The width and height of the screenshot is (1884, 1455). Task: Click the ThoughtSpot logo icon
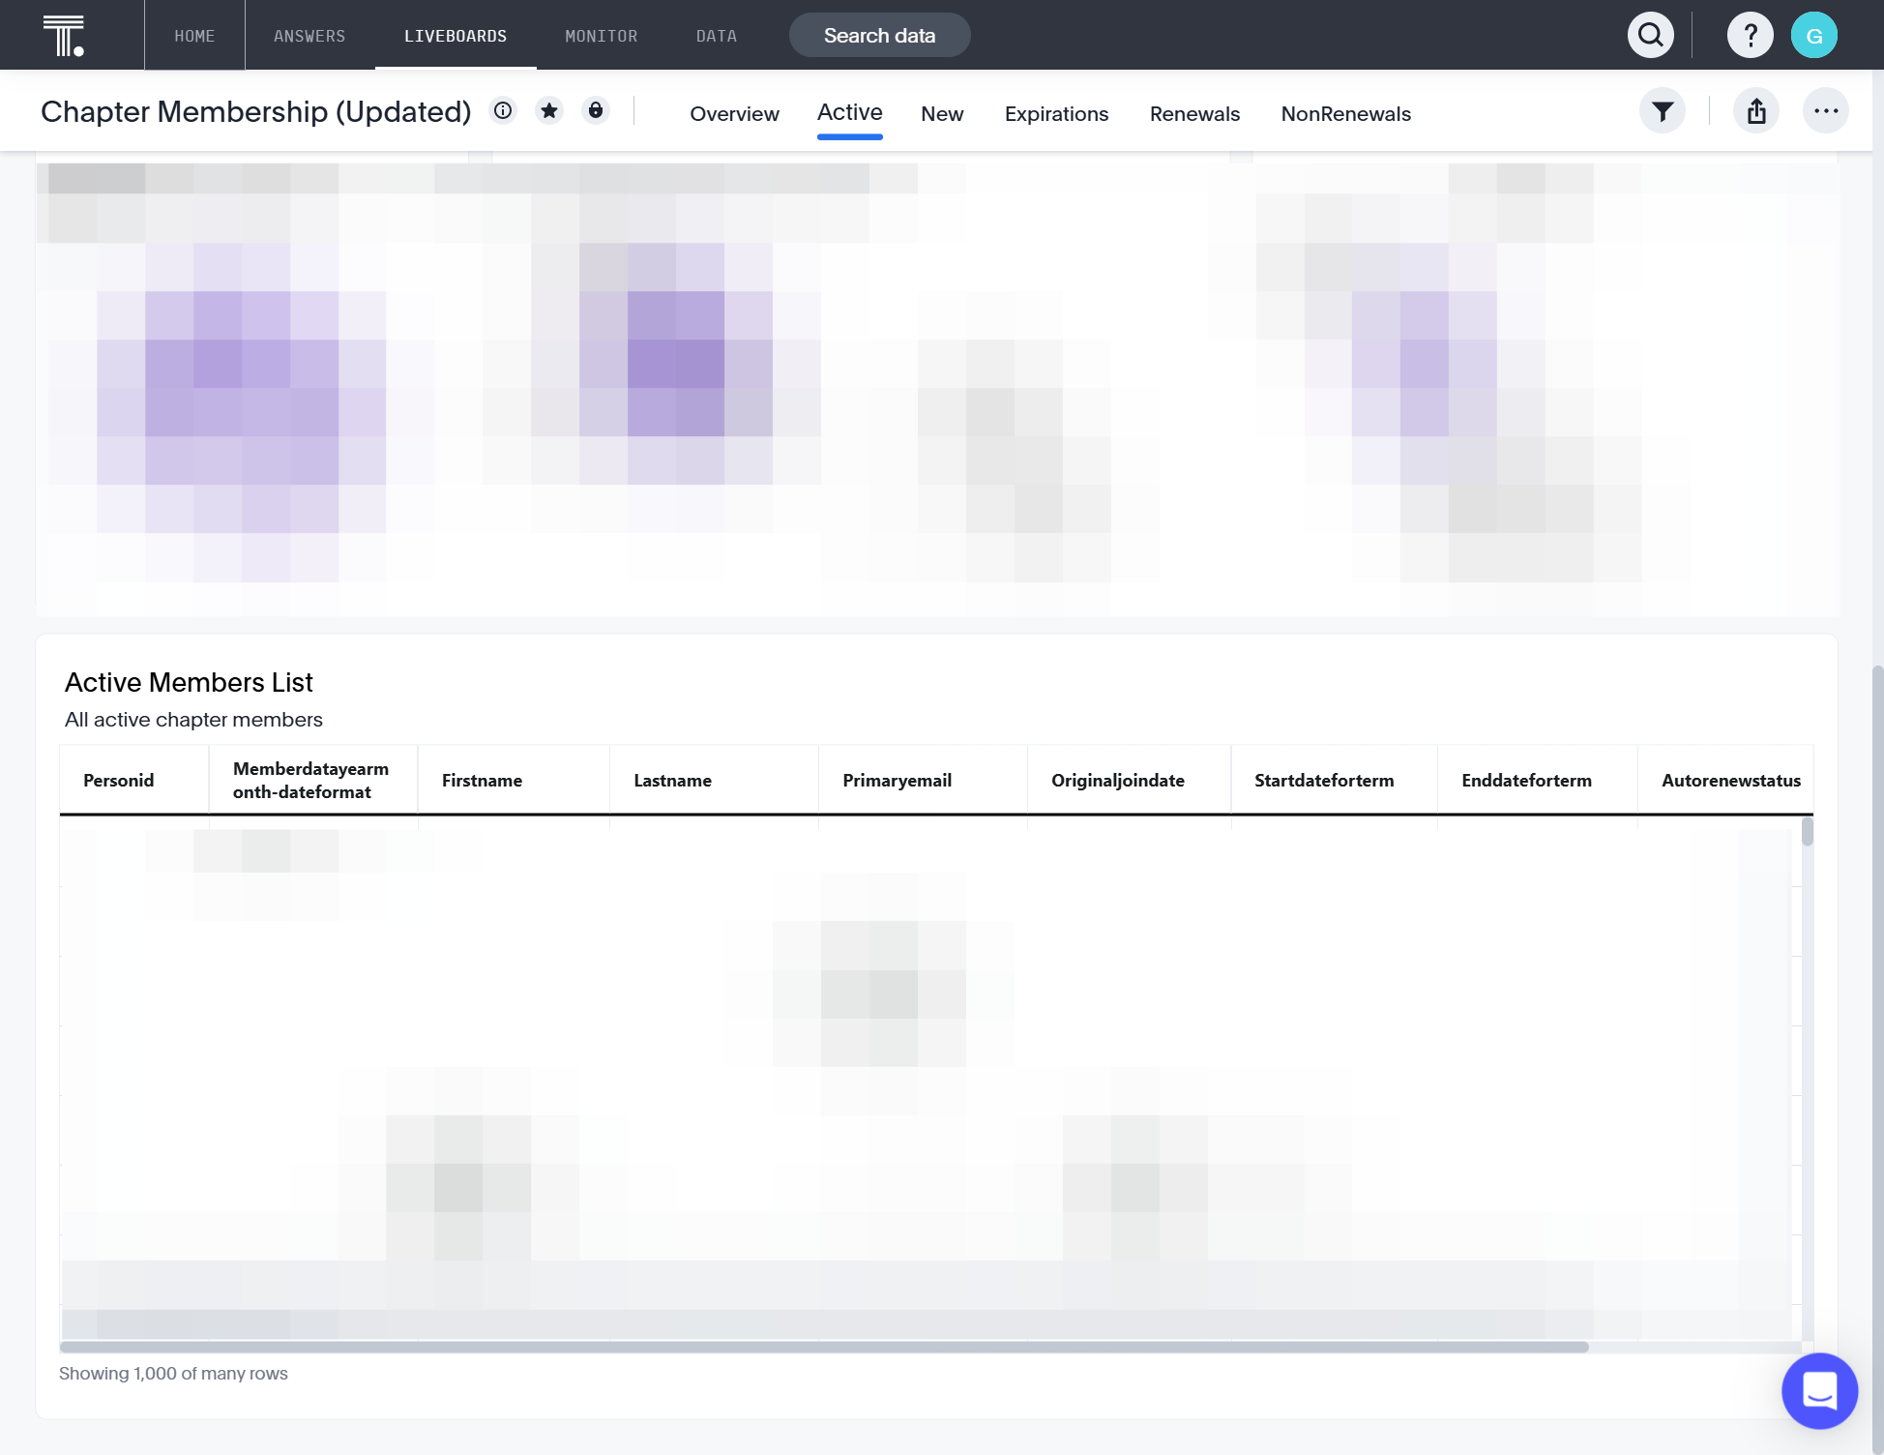click(64, 36)
